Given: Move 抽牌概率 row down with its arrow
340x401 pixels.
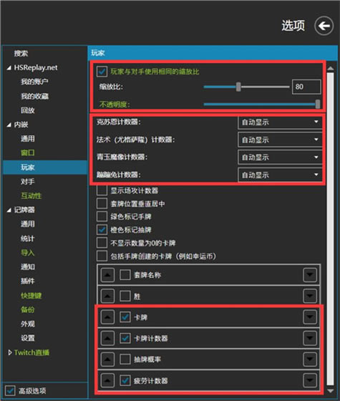Looking at the screenshot, I should tap(310, 359).
